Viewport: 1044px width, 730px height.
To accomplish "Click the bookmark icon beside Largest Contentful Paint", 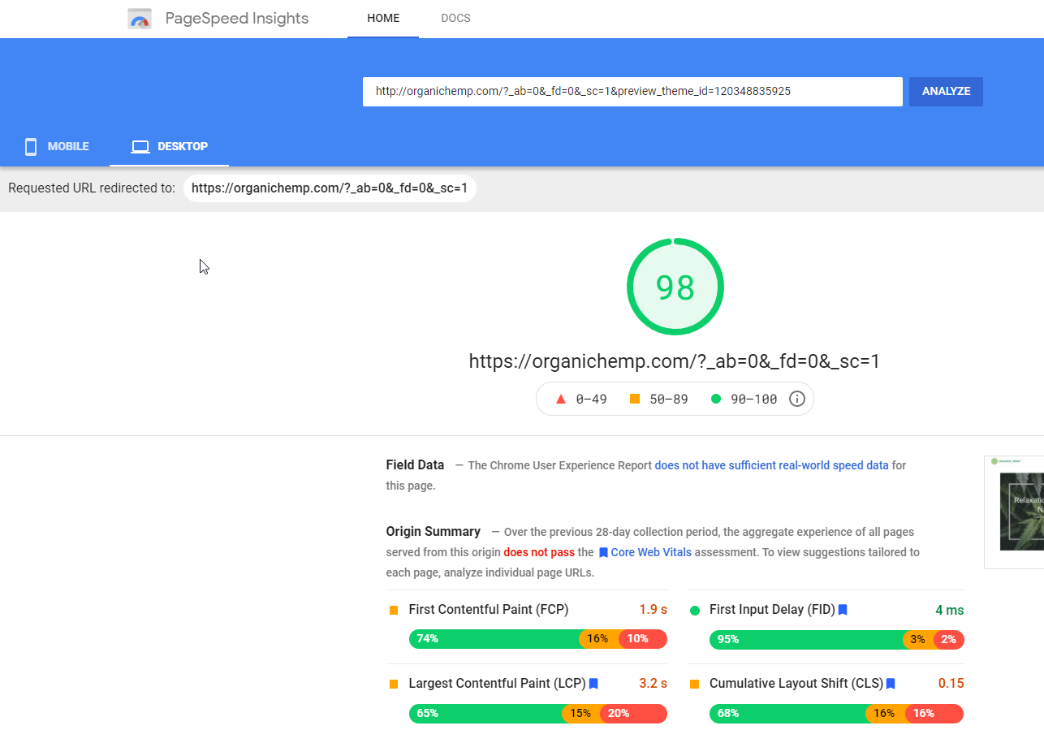I will 593,684.
